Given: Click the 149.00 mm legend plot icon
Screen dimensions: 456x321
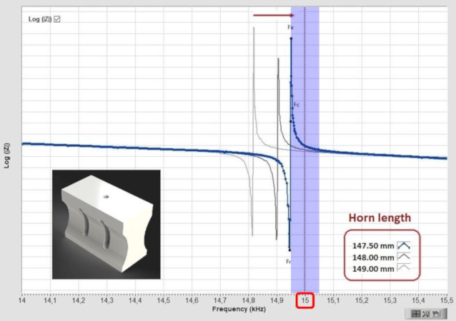Looking at the screenshot, I should [x=404, y=267].
